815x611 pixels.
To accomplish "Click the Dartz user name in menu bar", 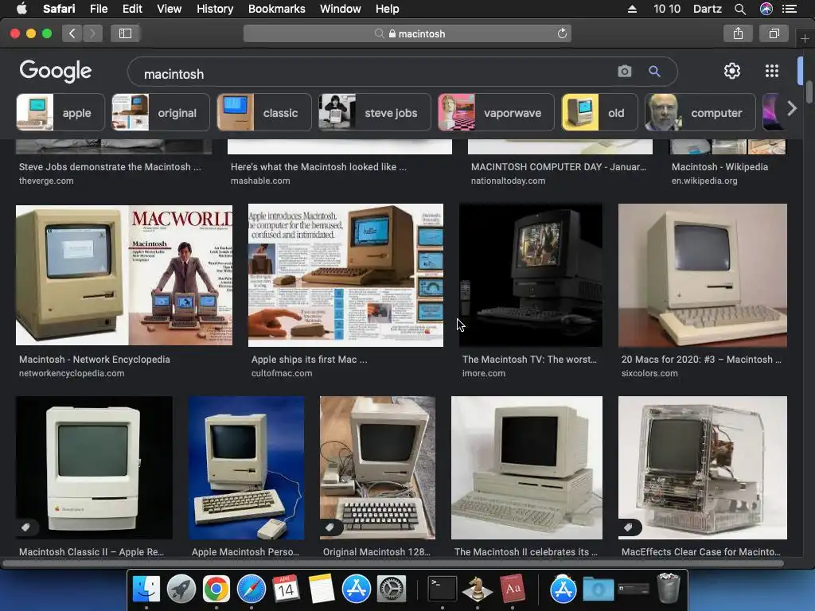I will pos(707,9).
